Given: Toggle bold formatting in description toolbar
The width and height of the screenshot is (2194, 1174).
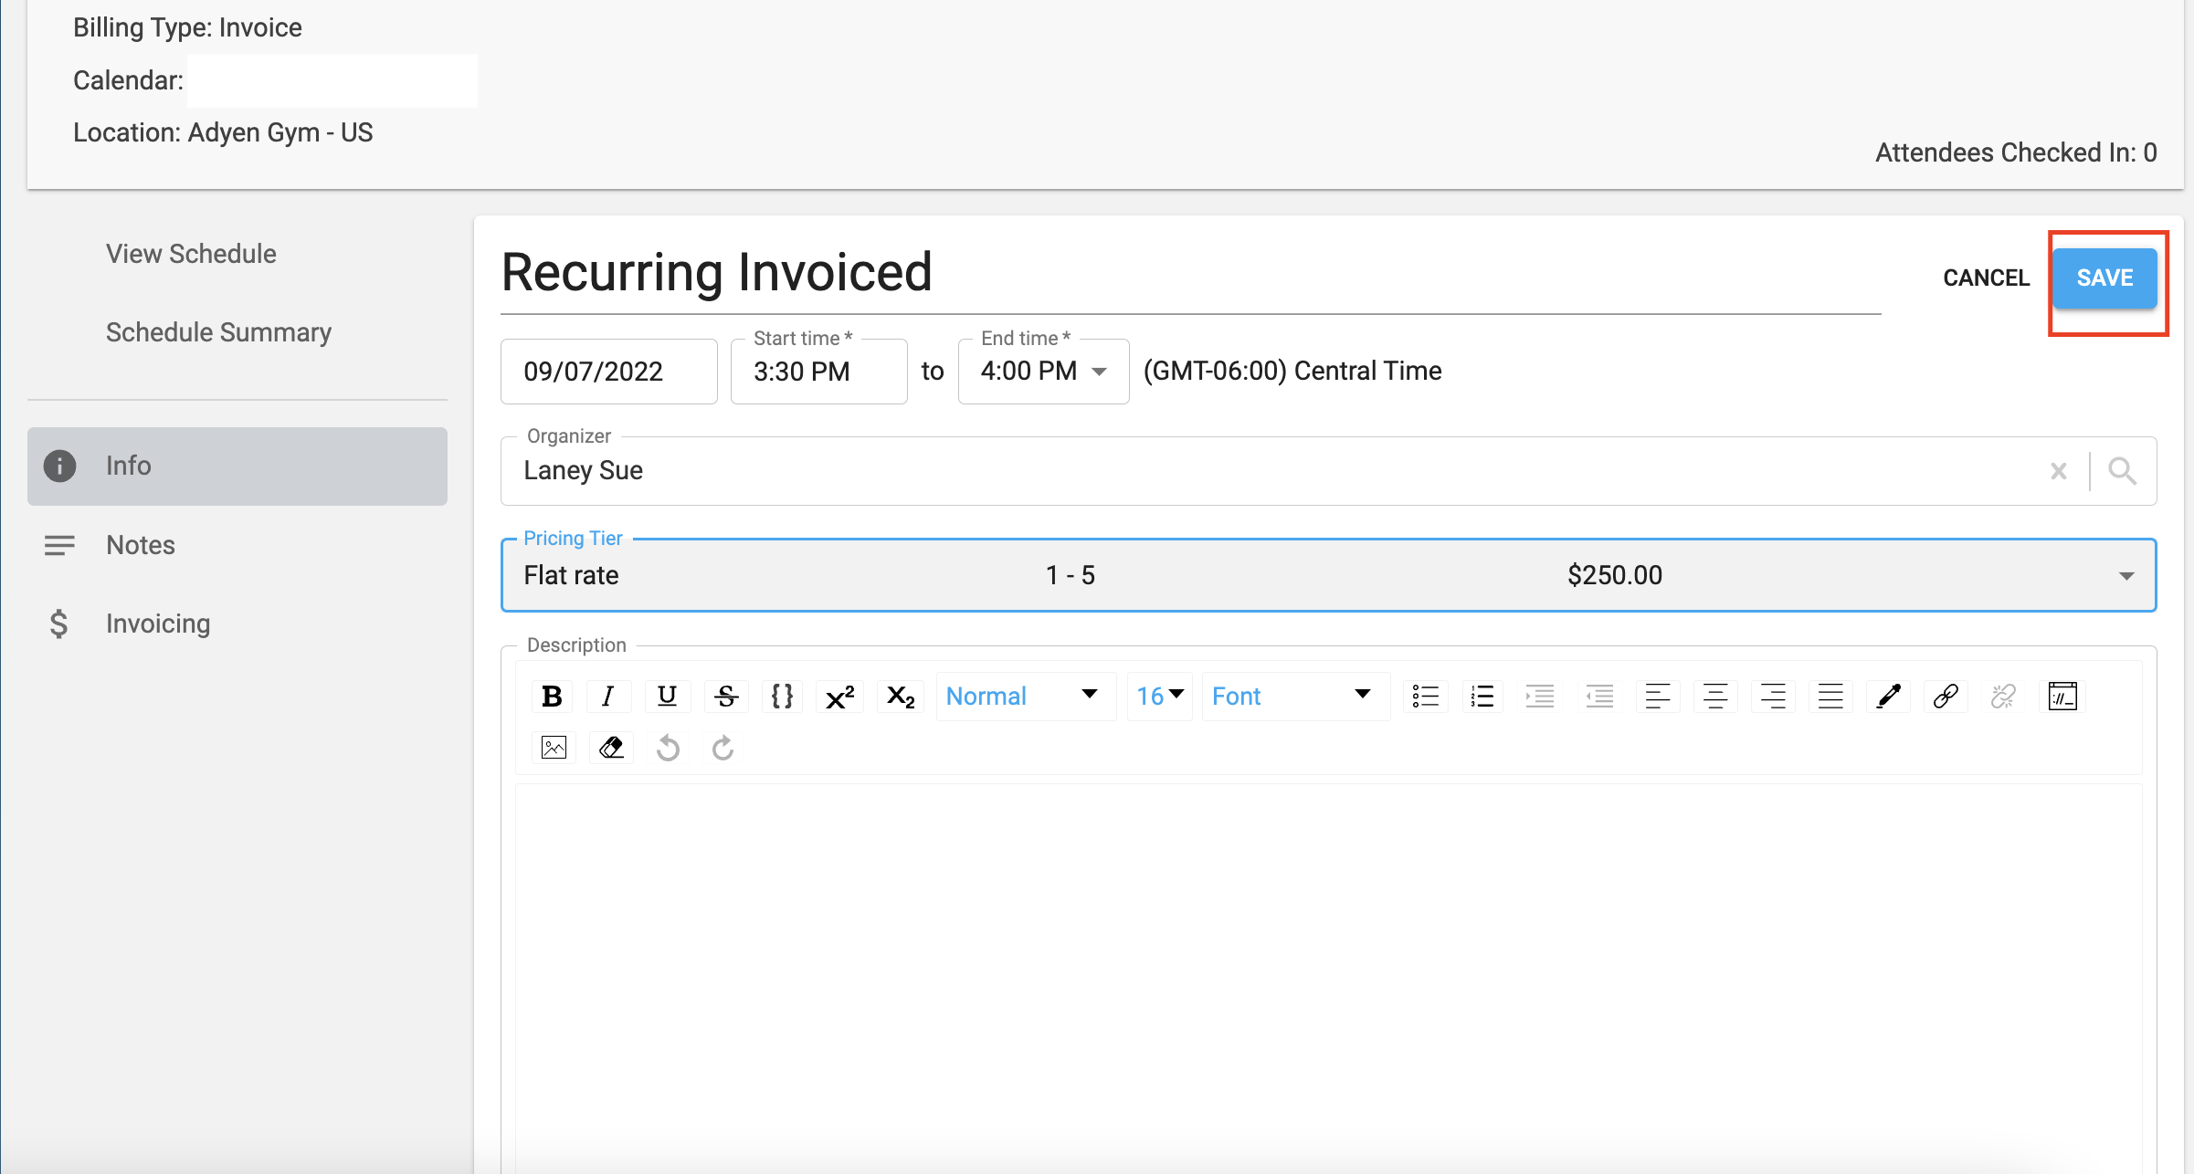Looking at the screenshot, I should [552, 697].
